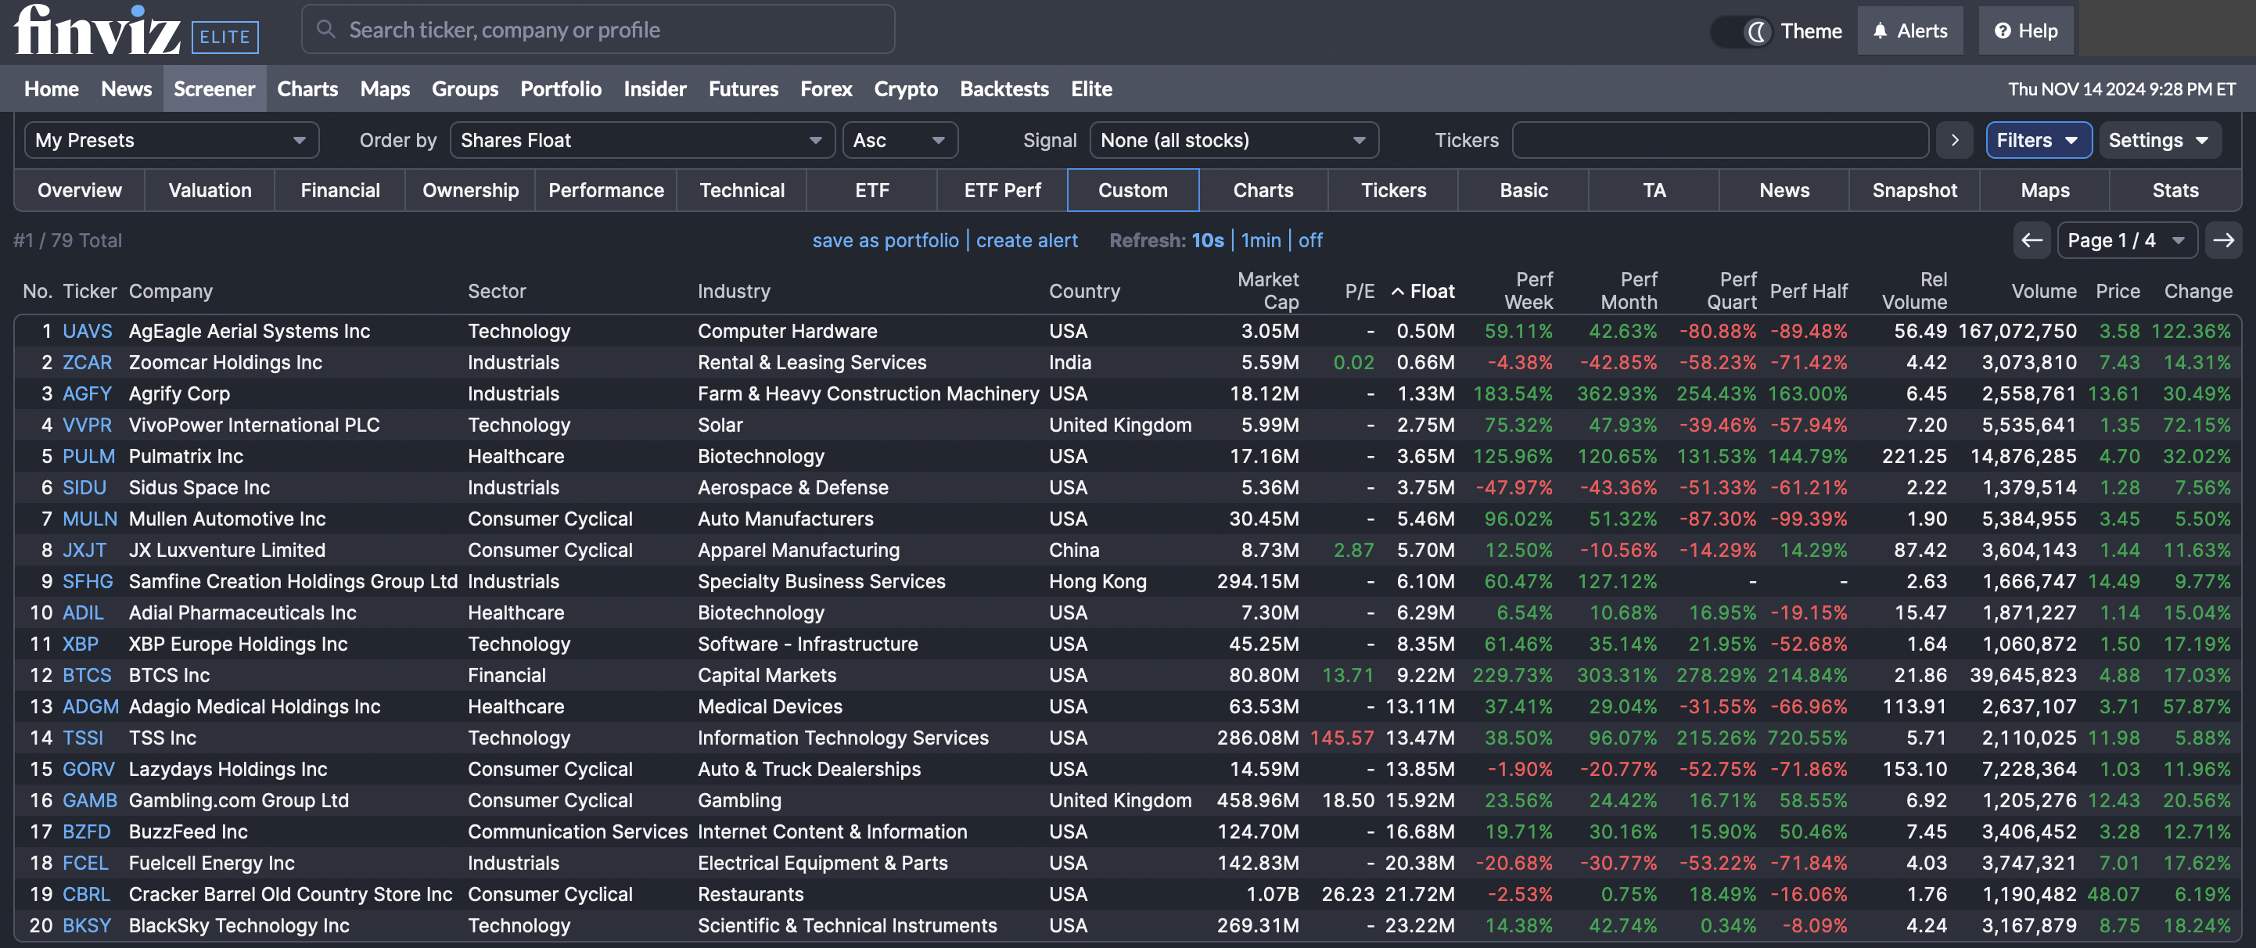Submit tickers with the chevron arrow button
Screen dimensions: 2256x948
pos(1954,140)
